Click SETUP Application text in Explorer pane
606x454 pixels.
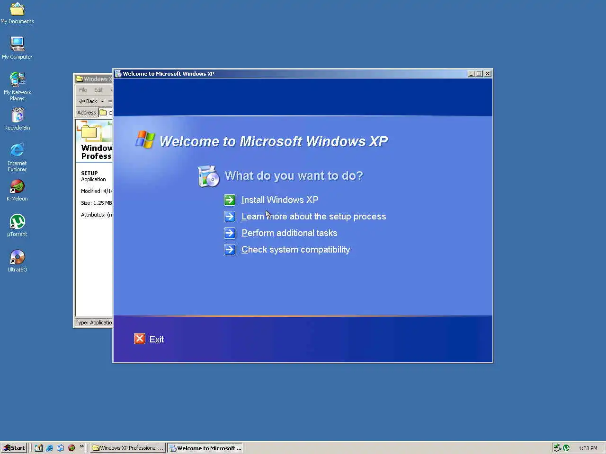tap(93, 176)
